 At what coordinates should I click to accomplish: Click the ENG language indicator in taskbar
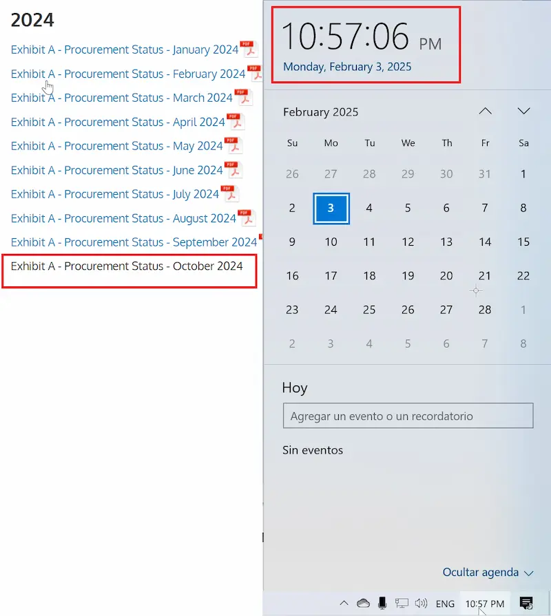[445, 604]
